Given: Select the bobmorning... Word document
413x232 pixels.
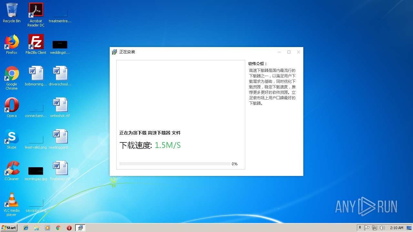Looking at the screenshot, I should (36, 76).
